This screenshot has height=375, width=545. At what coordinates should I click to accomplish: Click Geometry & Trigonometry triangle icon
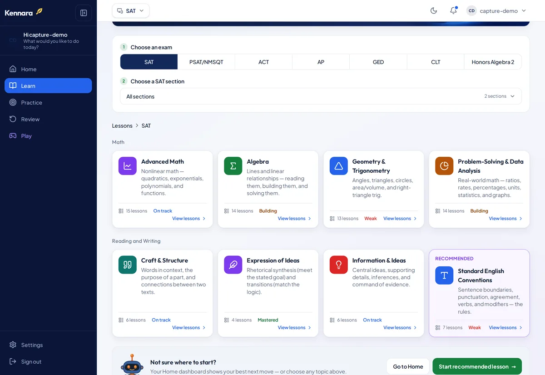339,166
